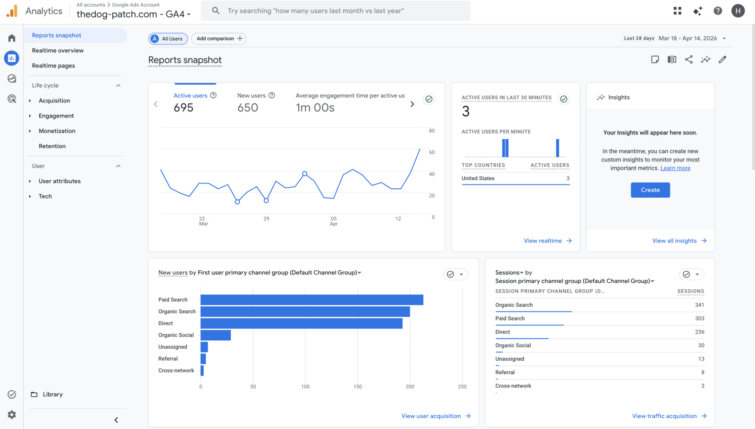Image resolution: width=755 pixels, height=429 pixels.
Task: Expand the Tech reports
Action: (x=30, y=196)
